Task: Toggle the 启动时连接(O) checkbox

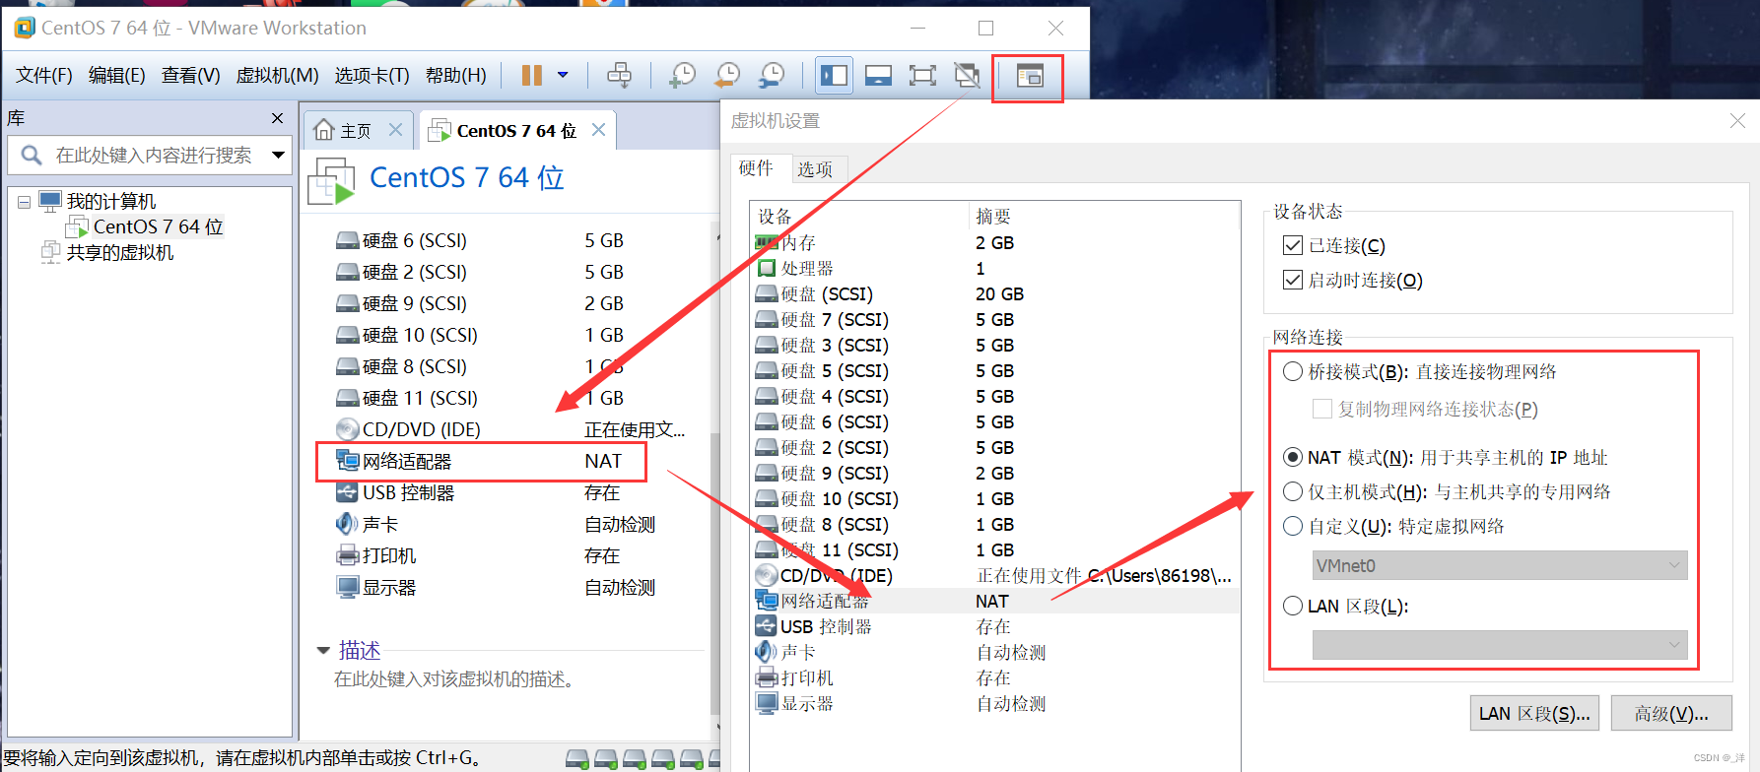Action: point(1293,280)
